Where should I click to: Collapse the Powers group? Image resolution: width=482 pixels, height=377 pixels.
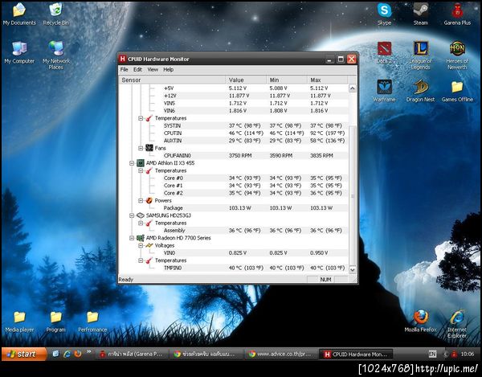point(141,200)
